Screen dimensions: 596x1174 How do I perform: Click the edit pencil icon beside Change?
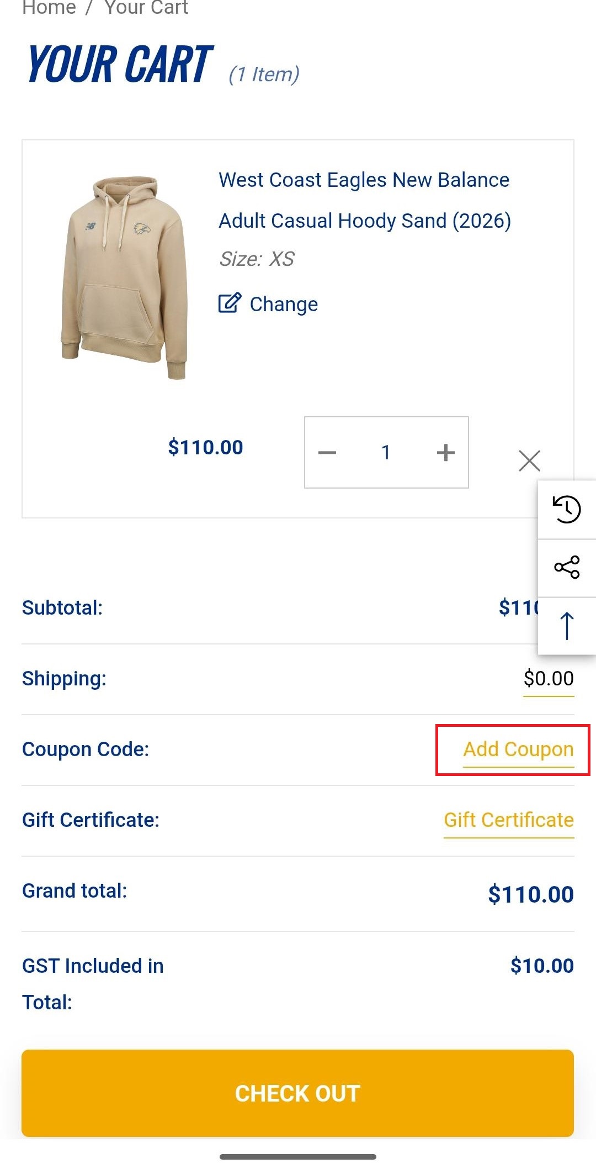230,303
